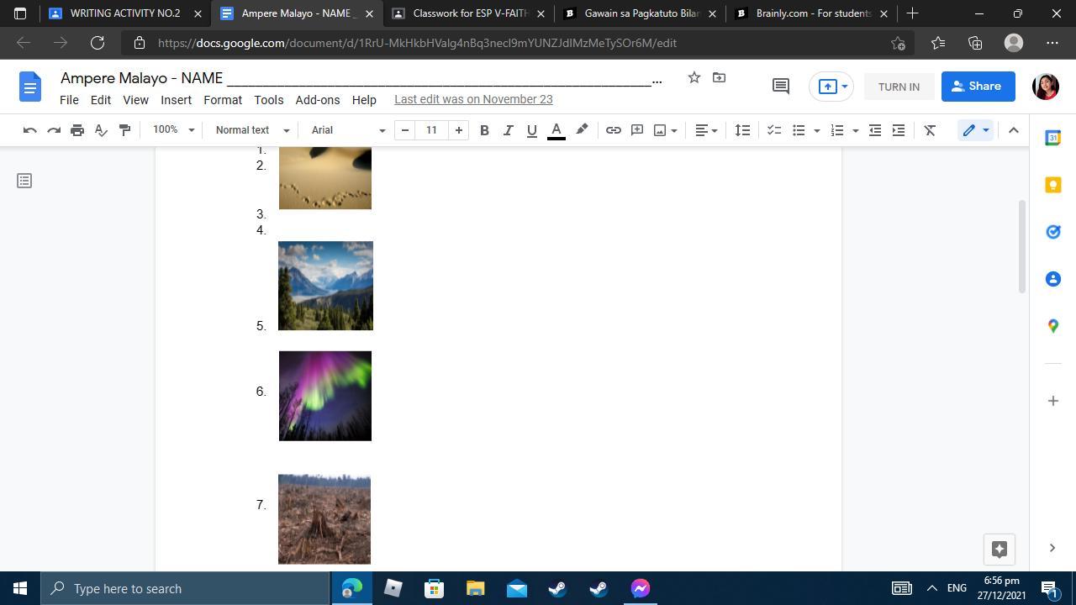Open Google Keep in side panel
This screenshot has width=1076, height=605.
[x=1052, y=185]
